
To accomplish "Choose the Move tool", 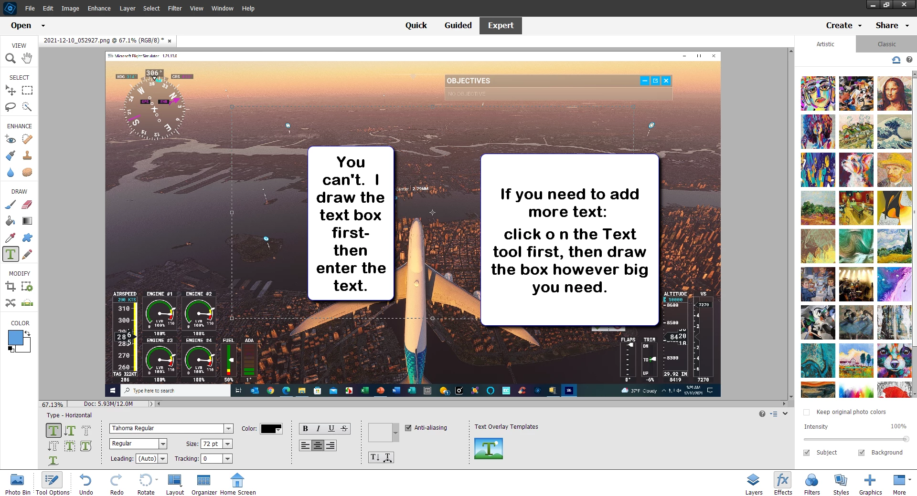I will [11, 90].
